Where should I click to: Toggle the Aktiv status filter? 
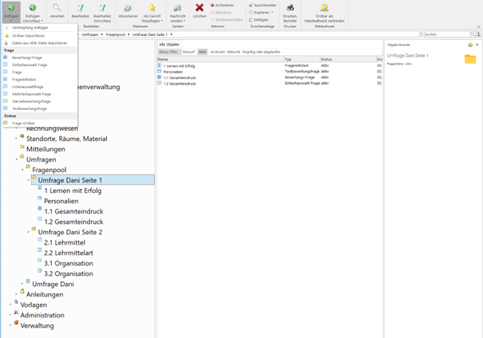pyautogui.click(x=202, y=52)
